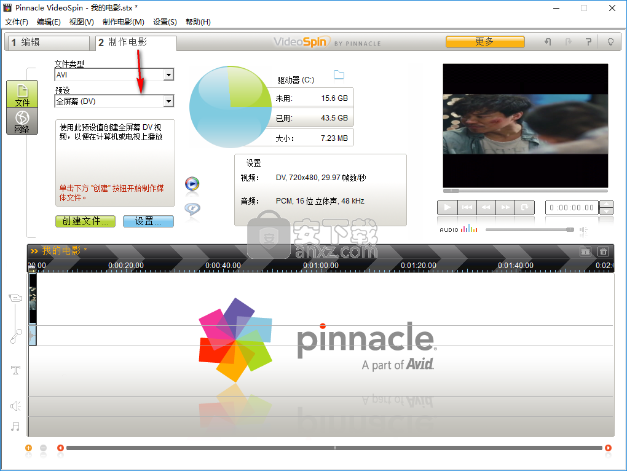The image size is (627, 471).
Task: Adjust the audio volume slider
Action: coord(529,229)
